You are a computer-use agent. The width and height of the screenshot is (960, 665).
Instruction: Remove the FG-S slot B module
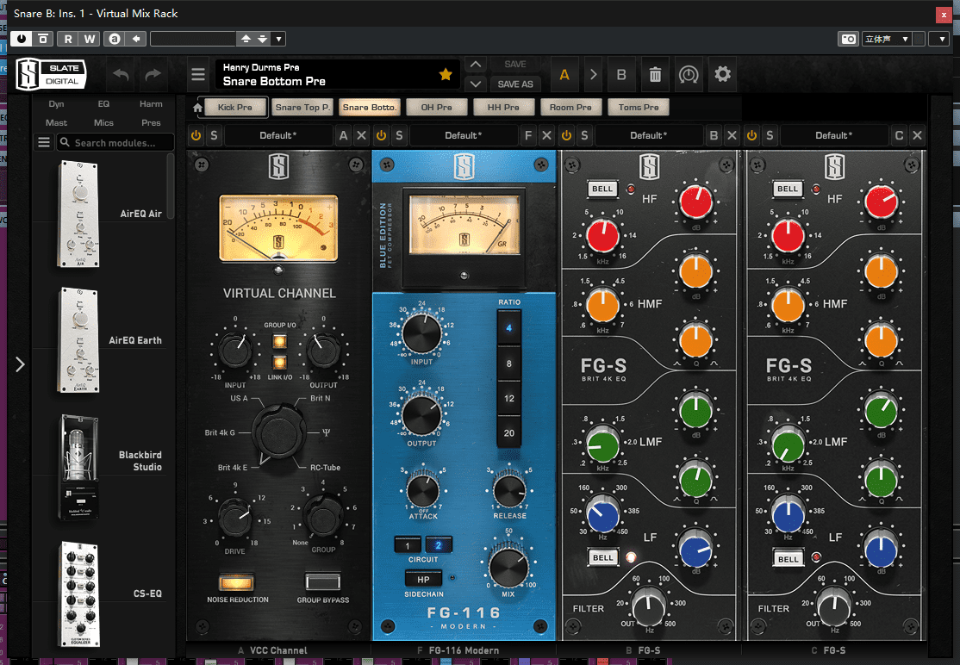[x=732, y=135]
